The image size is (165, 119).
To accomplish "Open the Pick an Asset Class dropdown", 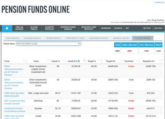I will [48, 44].
